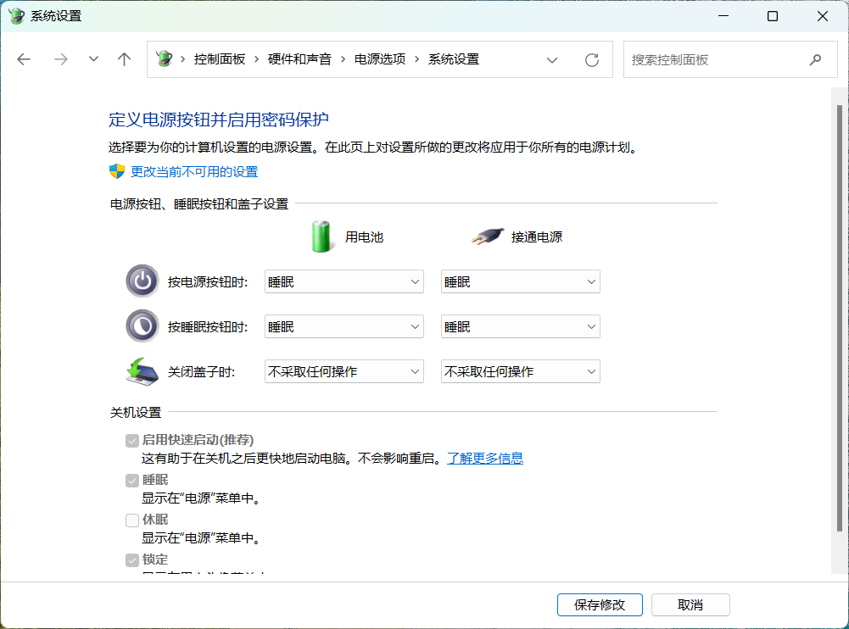Click the 按睡眠按钮时 label
Image resolution: width=849 pixels, height=629 pixels.
click(x=208, y=327)
